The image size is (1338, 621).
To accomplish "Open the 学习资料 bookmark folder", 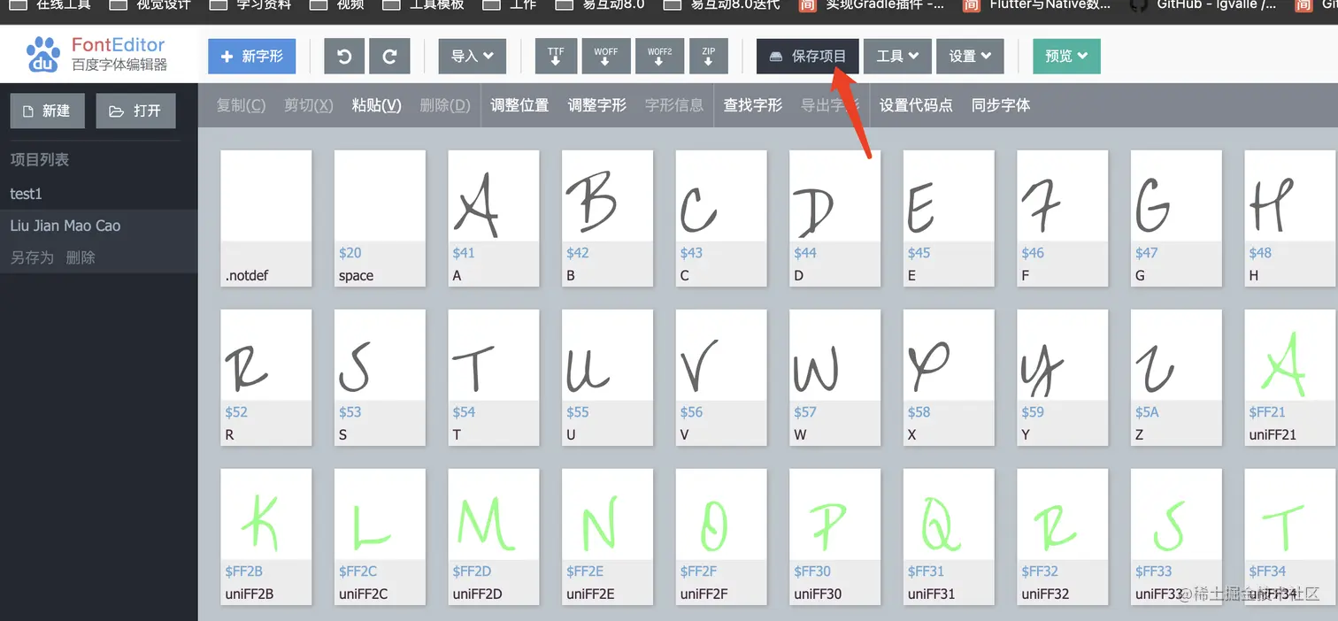I will [x=250, y=4].
